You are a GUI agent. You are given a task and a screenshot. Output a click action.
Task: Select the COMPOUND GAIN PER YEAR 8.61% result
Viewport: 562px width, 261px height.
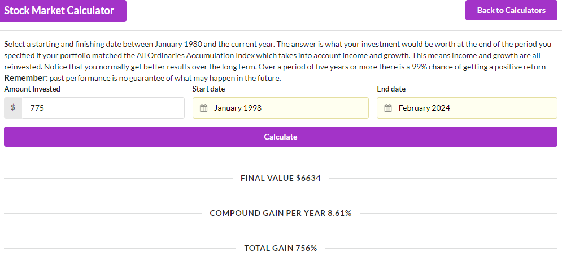click(x=280, y=213)
